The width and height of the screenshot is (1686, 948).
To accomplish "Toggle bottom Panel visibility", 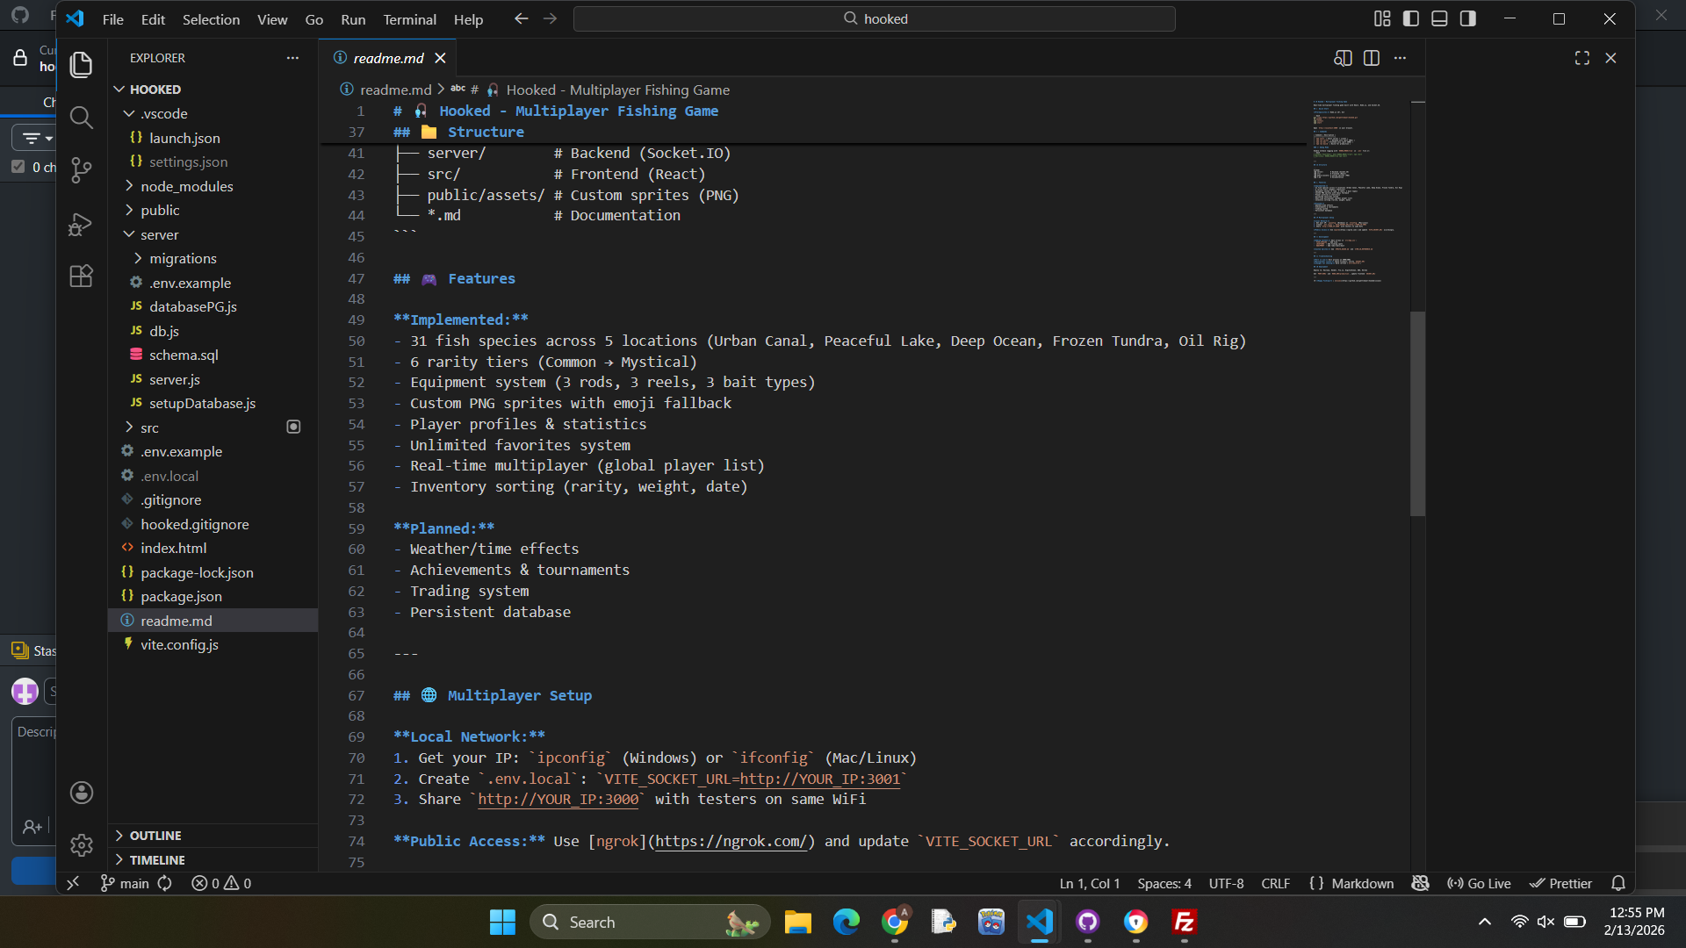I will 1439,18.
